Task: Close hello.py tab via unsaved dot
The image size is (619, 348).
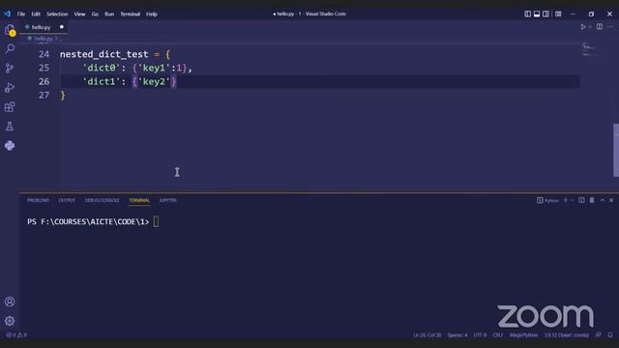Action: click(62, 27)
